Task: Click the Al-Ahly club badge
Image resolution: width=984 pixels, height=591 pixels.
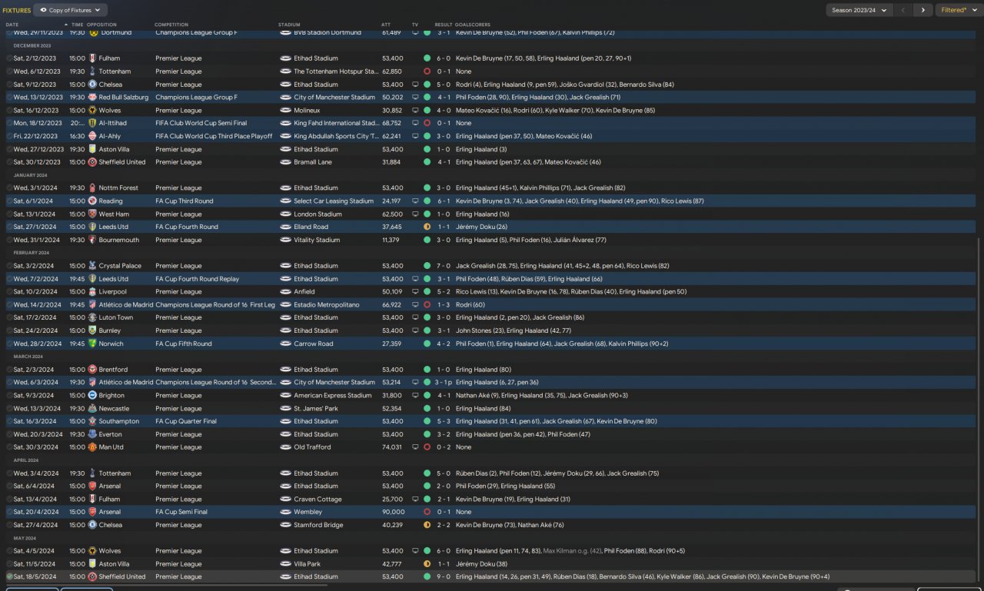Action: [x=93, y=136]
